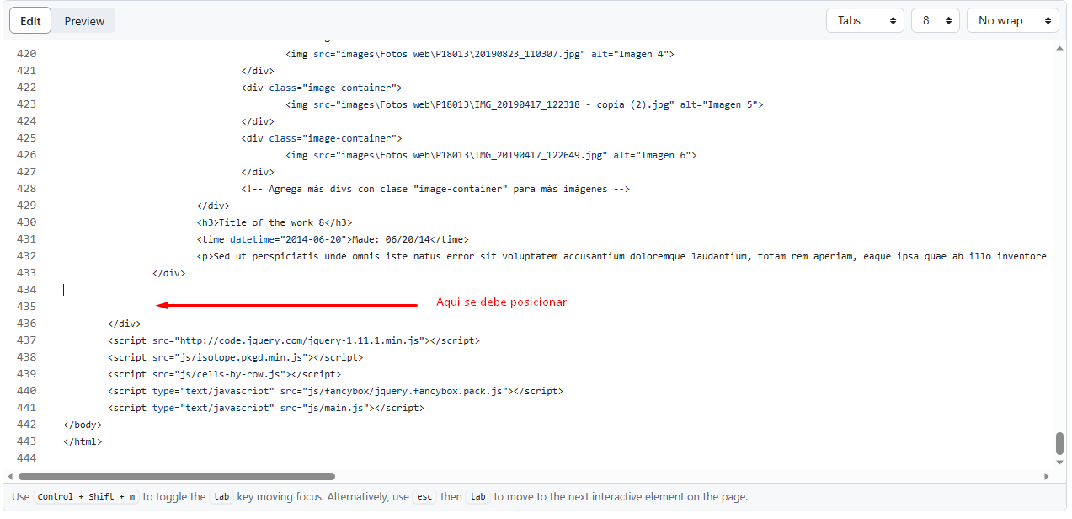Viewport: 1072px width, 519px height.
Task: Click the cursor position on line 434
Action: [x=64, y=289]
